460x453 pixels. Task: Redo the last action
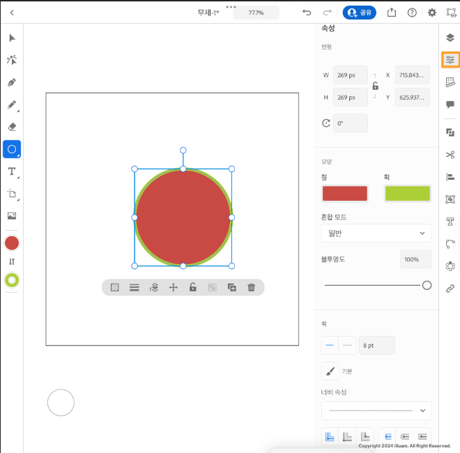point(327,13)
